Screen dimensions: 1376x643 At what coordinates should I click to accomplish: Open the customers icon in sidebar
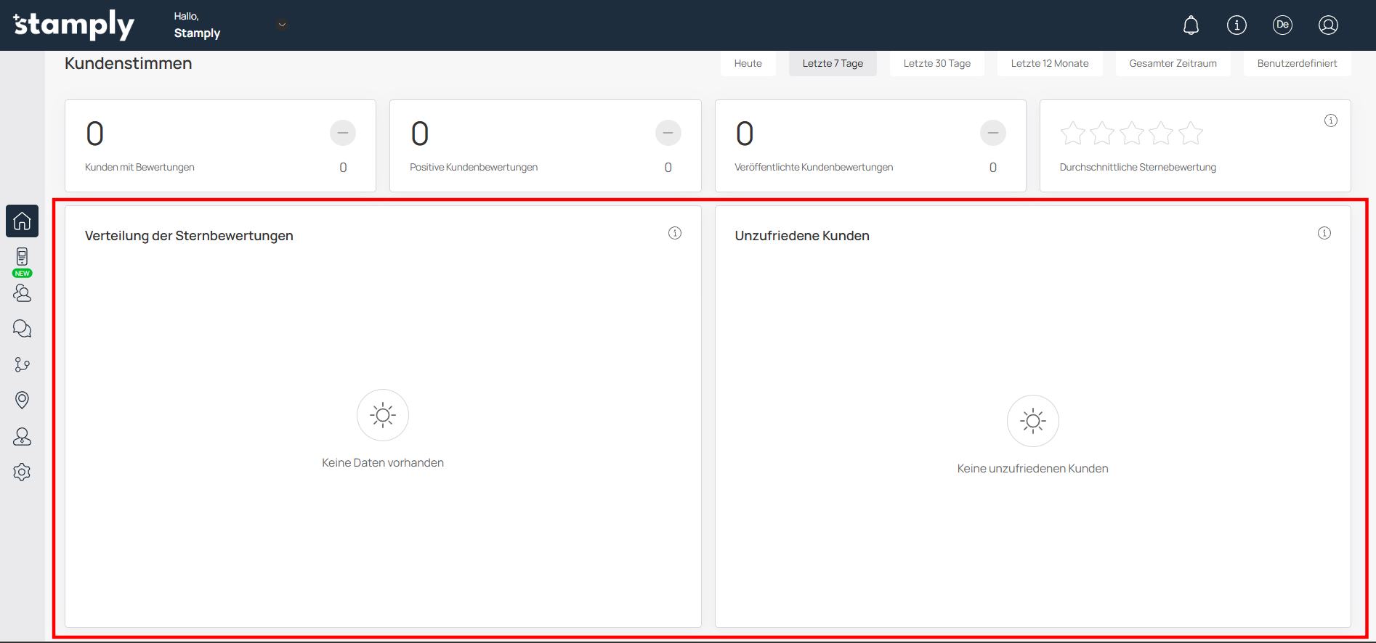(22, 293)
